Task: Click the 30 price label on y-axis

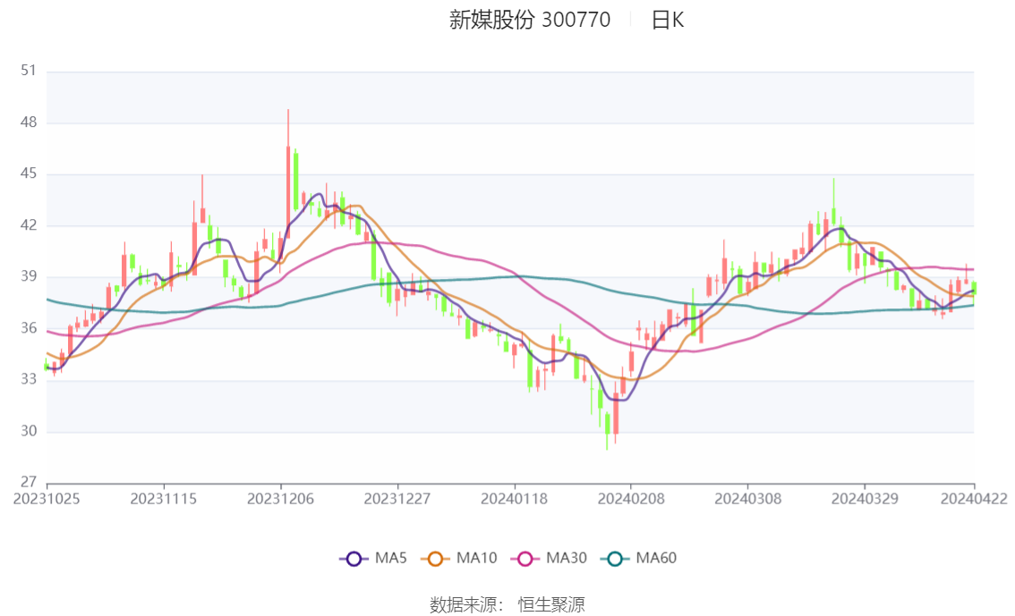Action: coord(29,432)
